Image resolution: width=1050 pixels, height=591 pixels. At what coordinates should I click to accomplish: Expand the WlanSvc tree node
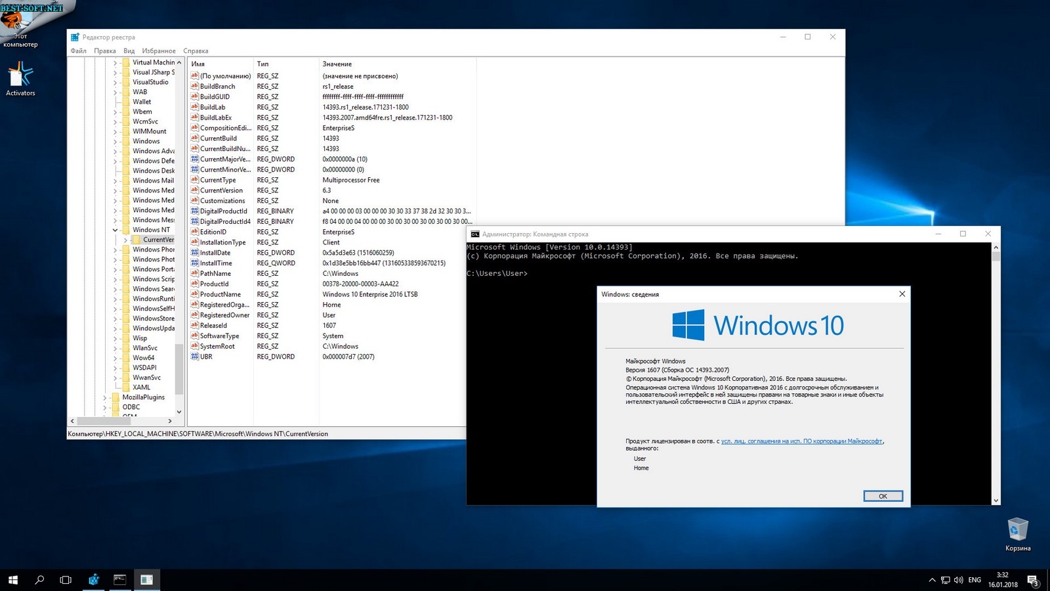(115, 348)
